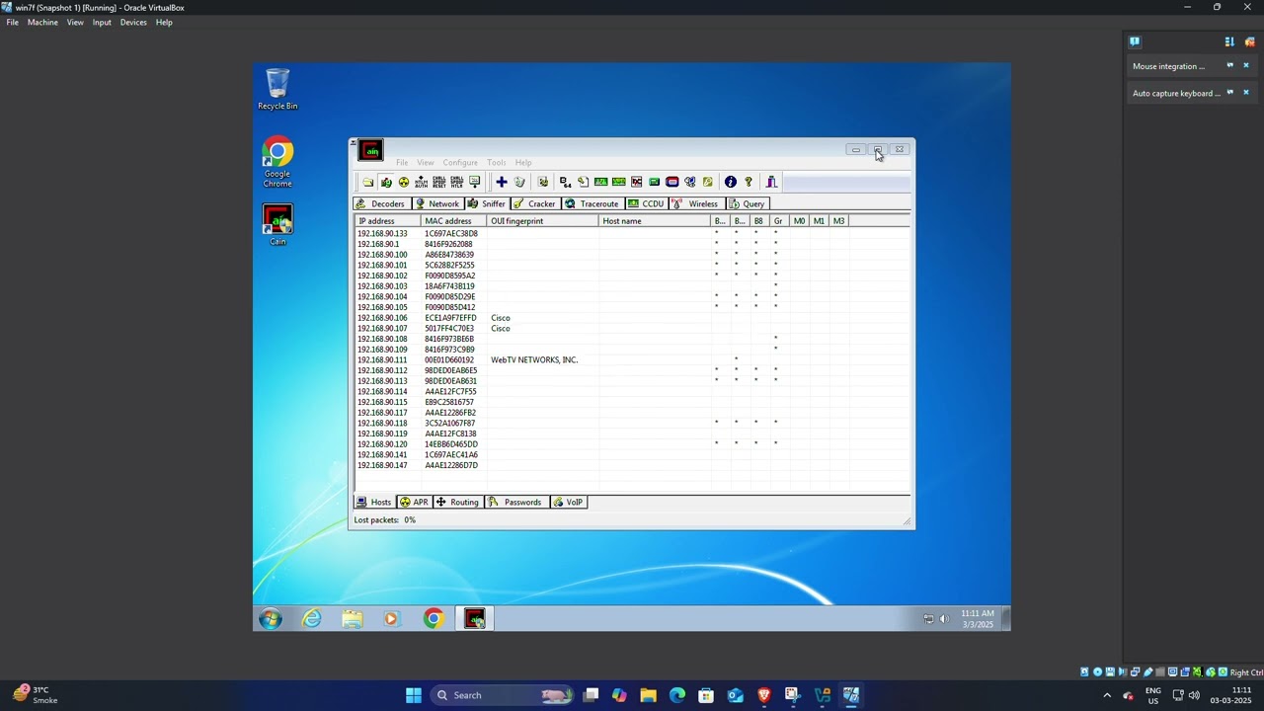Sort by the MAC address column header
Image resolution: width=1264 pixels, height=711 pixels.
[x=454, y=221]
